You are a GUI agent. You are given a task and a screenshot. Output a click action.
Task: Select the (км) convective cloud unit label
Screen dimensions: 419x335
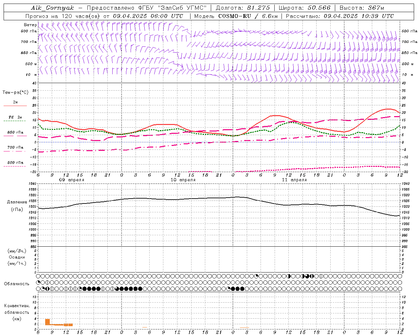(17, 319)
